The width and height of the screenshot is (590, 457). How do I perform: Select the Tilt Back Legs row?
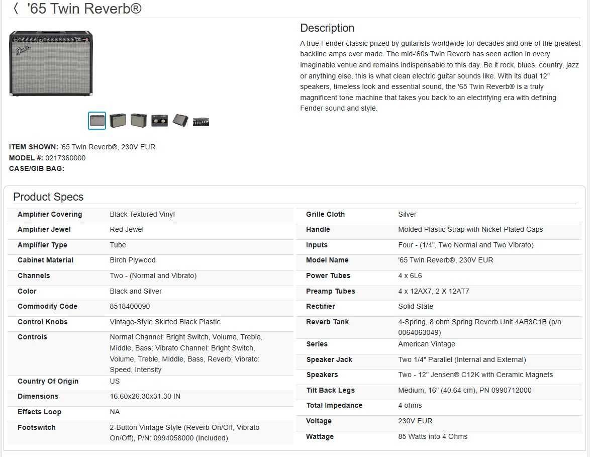(x=439, y=390)
